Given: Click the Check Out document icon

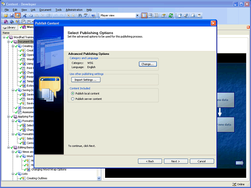Looking at the screenshot, I should point(186,16).
